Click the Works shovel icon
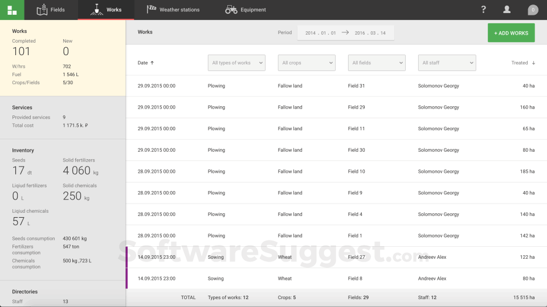547x307 pixels. click(x=97, y=10)
